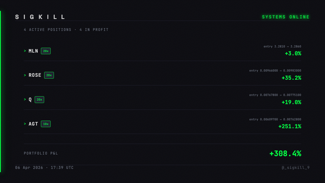Click the Q 20x leverage badge

click(x=39, y=100)
